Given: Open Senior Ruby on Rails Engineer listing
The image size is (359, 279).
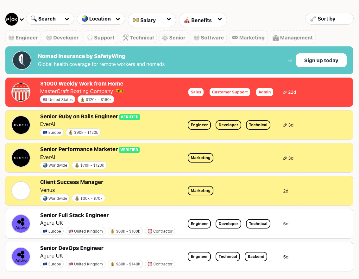Looking at the screenshot, I should click(79, 116).
